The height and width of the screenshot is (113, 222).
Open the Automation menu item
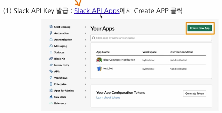point(61,33)
